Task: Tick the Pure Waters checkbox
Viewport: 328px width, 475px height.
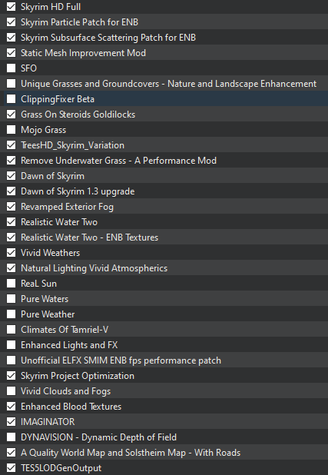Action: [12, 299]
